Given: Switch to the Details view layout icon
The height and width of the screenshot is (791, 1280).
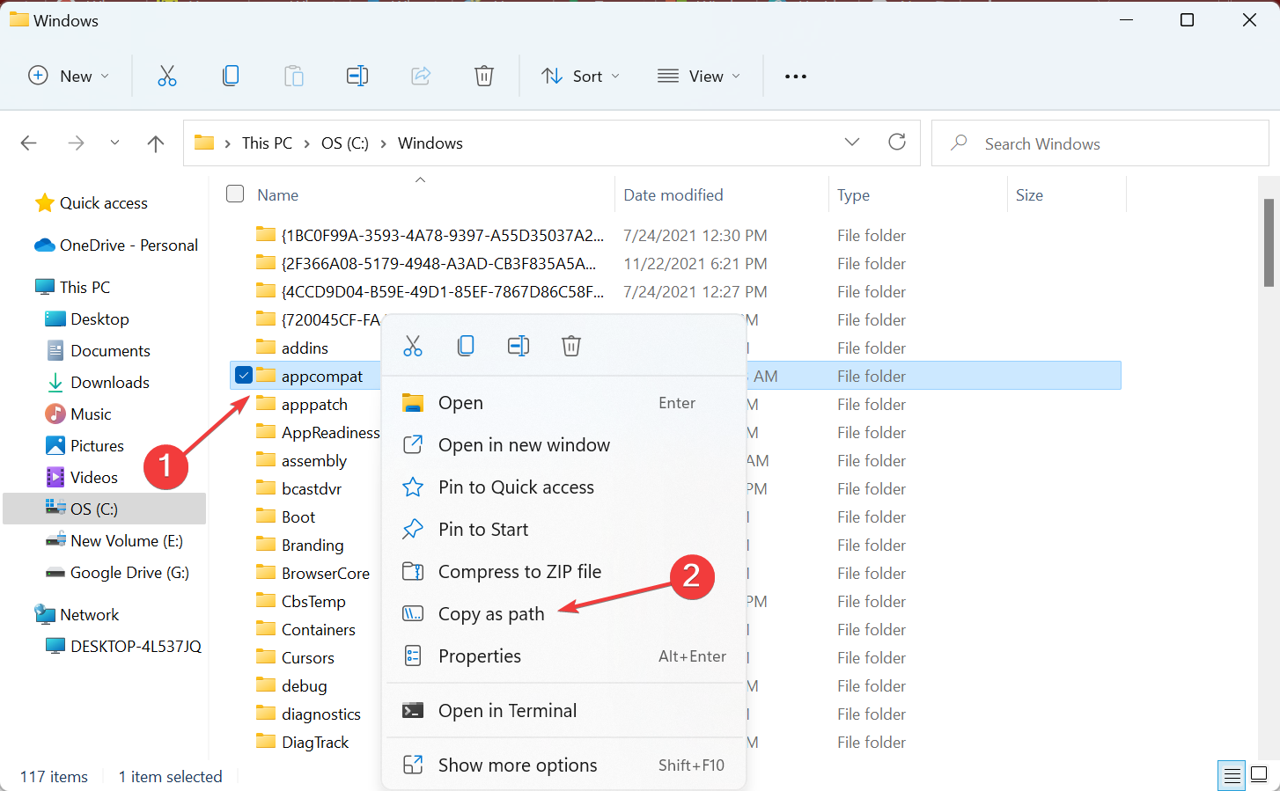Looking at the screenshot, I should (x=1232, y=775).
